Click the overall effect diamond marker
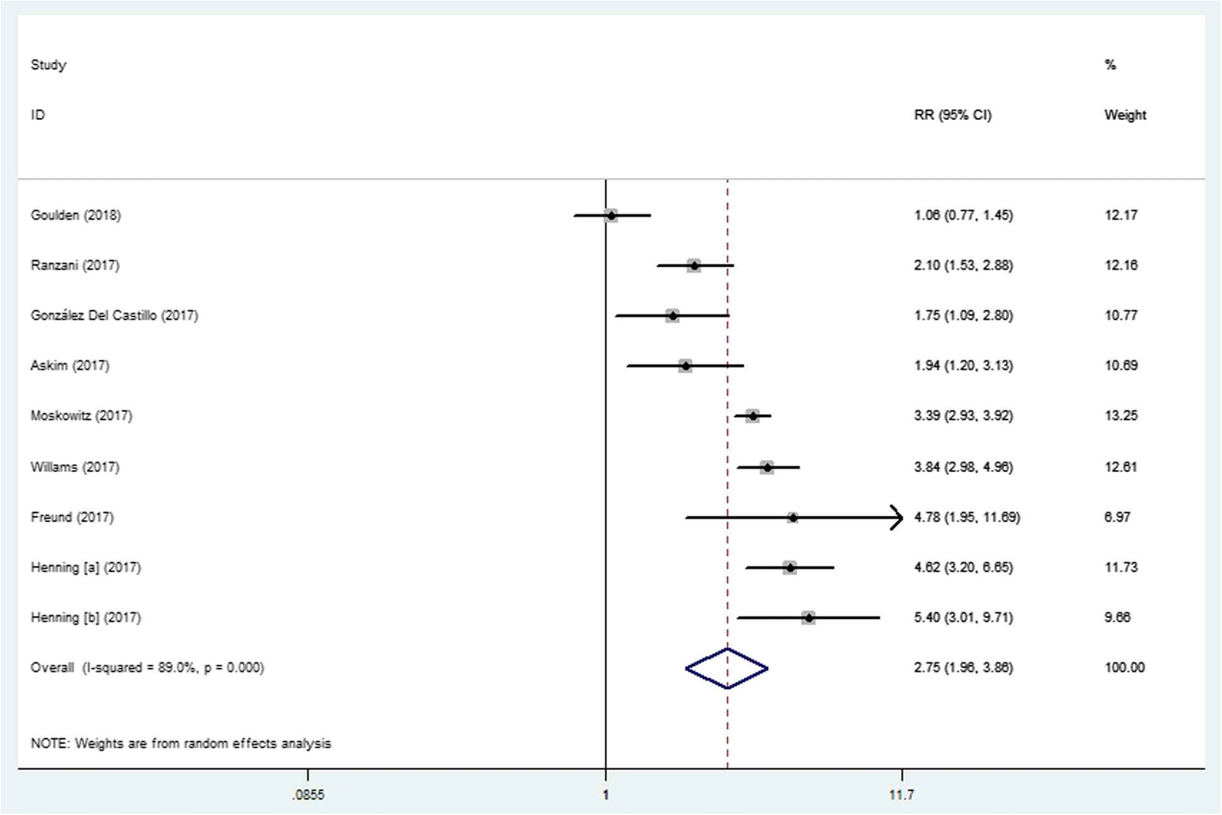The width and height of the screenshot is (1222, 815). (727, 669)
